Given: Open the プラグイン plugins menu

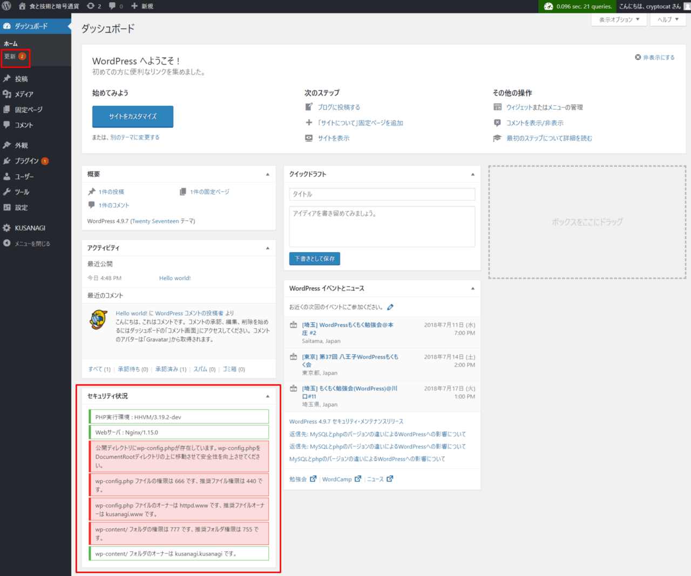Looking at the screenshot, I should coord(26,161).
